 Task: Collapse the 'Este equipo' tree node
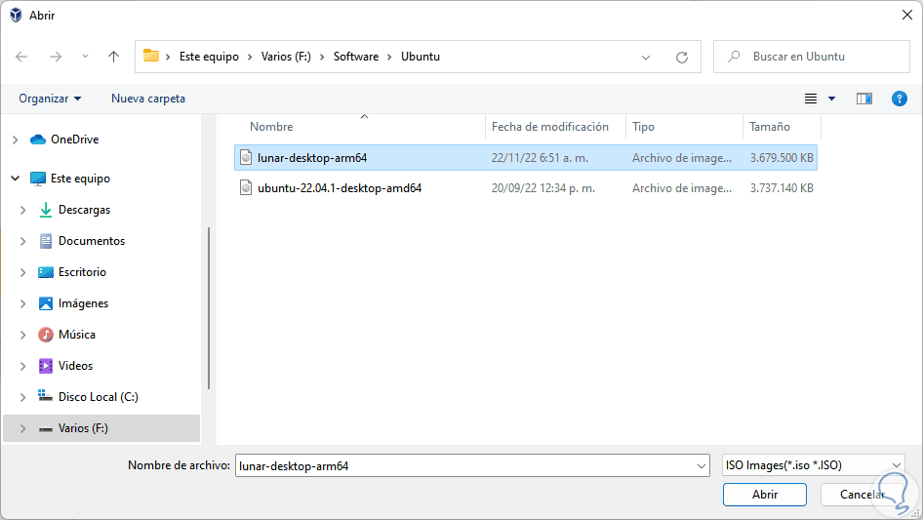pyautogui.click(x=16, y=178)
